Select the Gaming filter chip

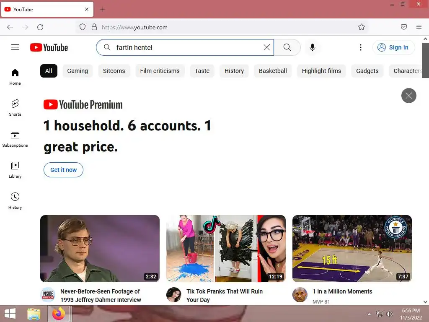pyautogui.click(x=78, y=71)
